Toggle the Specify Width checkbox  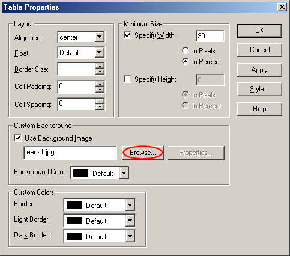point(127,35)
